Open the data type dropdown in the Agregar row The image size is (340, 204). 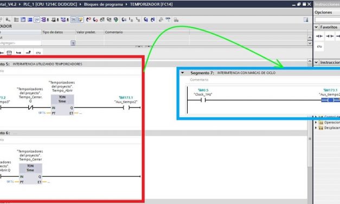(73, 43)
